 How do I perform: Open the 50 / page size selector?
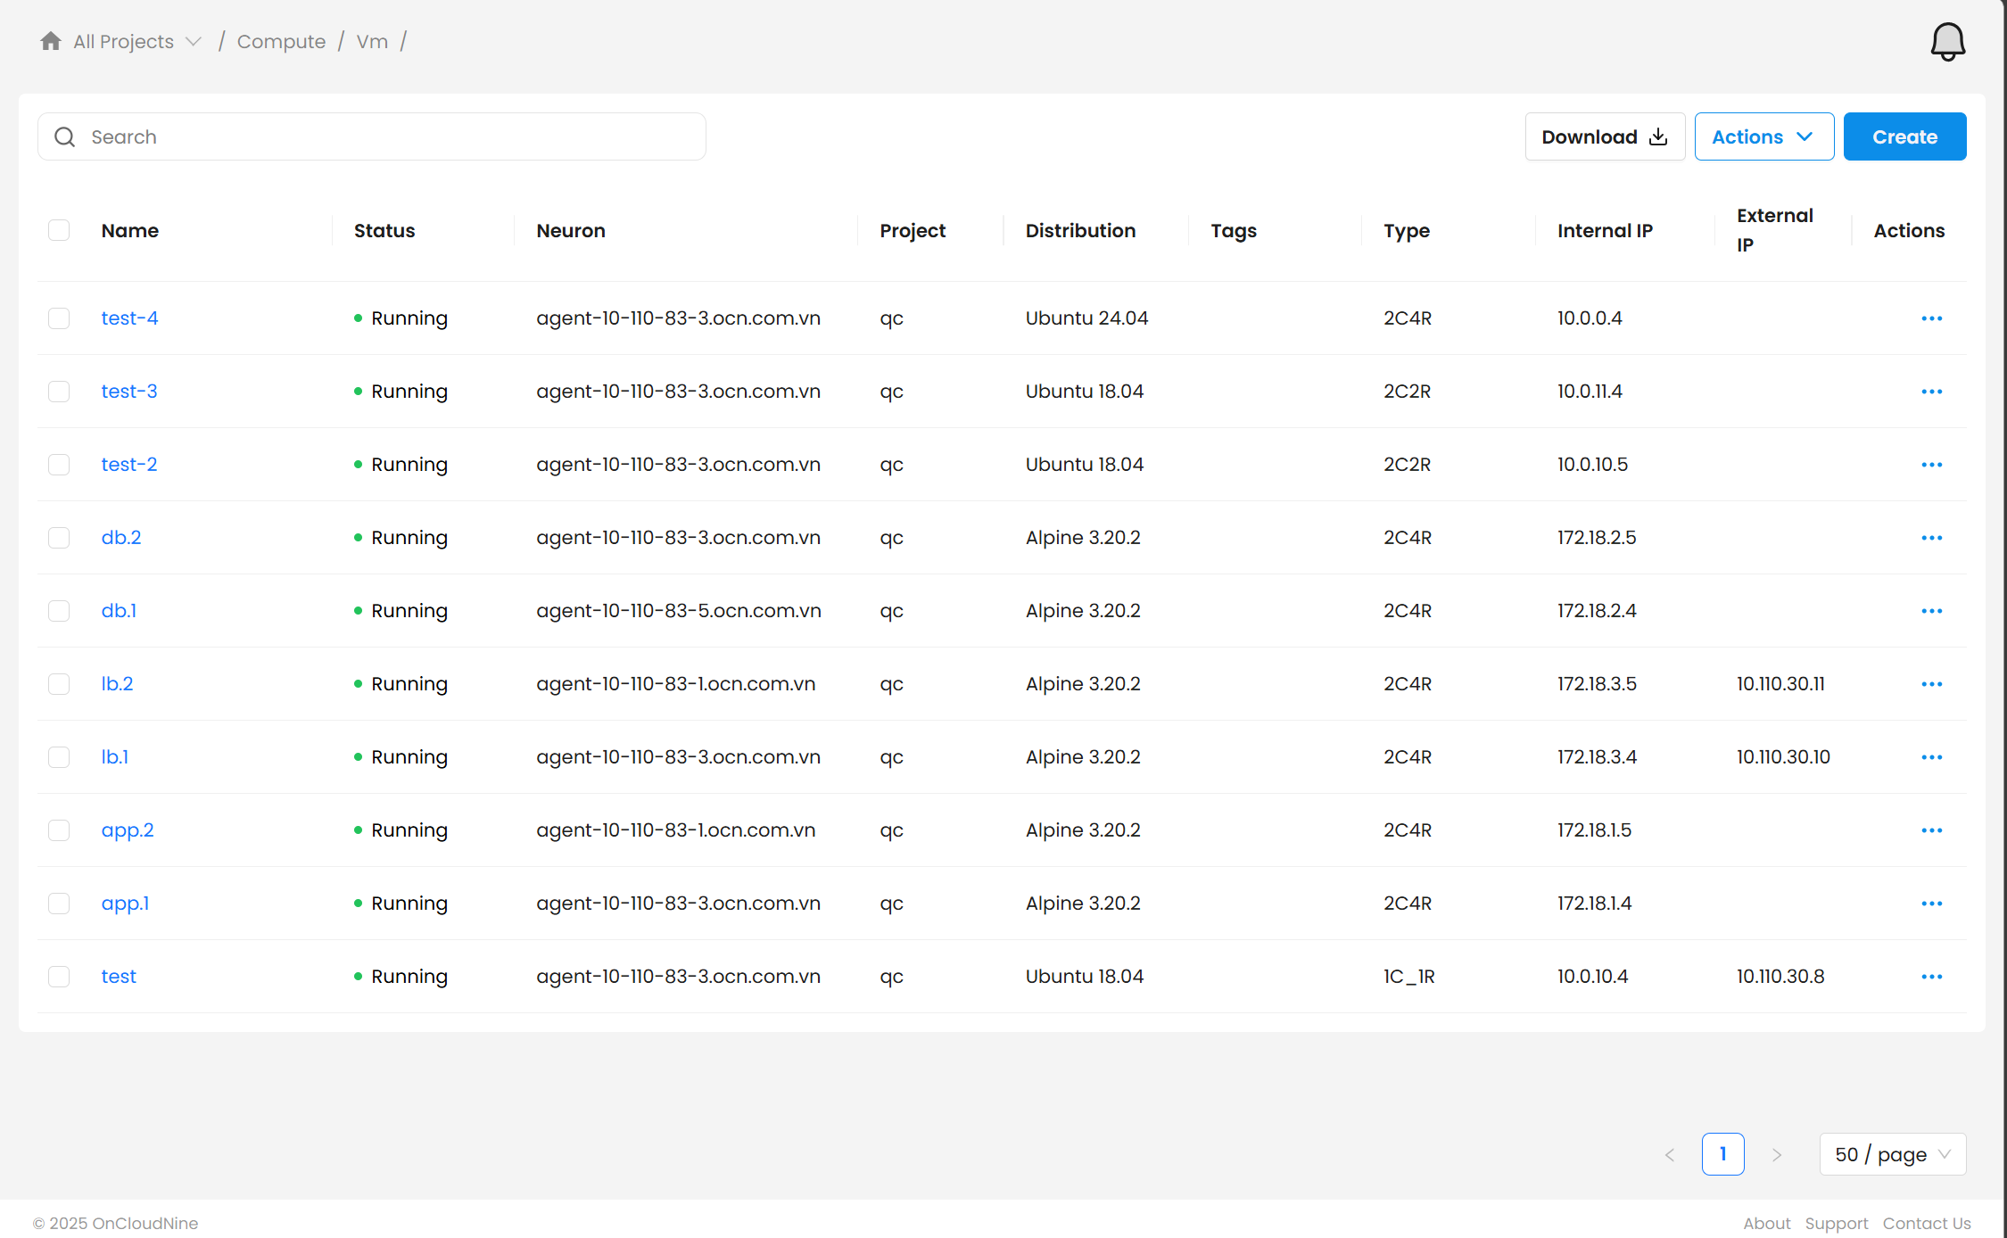coord(1892,1155)
